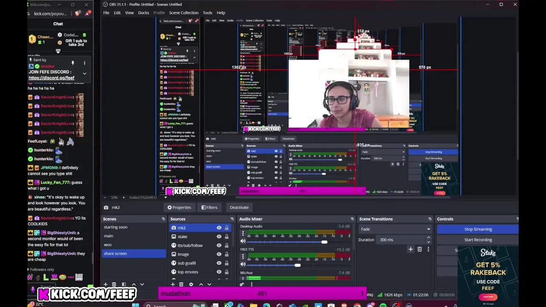546x307 pixels.
Task: Hide the stake source
Action: (219, 237)
